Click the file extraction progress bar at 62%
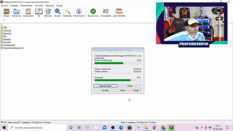This screenshot has height=131, width=233. click(x=118, y=63)
